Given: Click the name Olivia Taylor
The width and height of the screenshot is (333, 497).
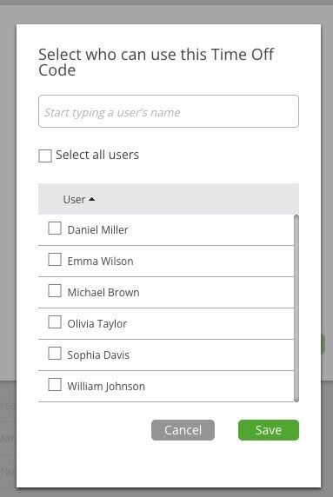Looking at the screenshot, I should tap(97, 324).
